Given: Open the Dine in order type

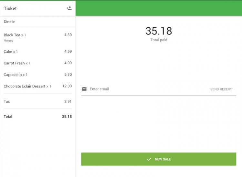Looking at the screenshot, I should [38, 22].
